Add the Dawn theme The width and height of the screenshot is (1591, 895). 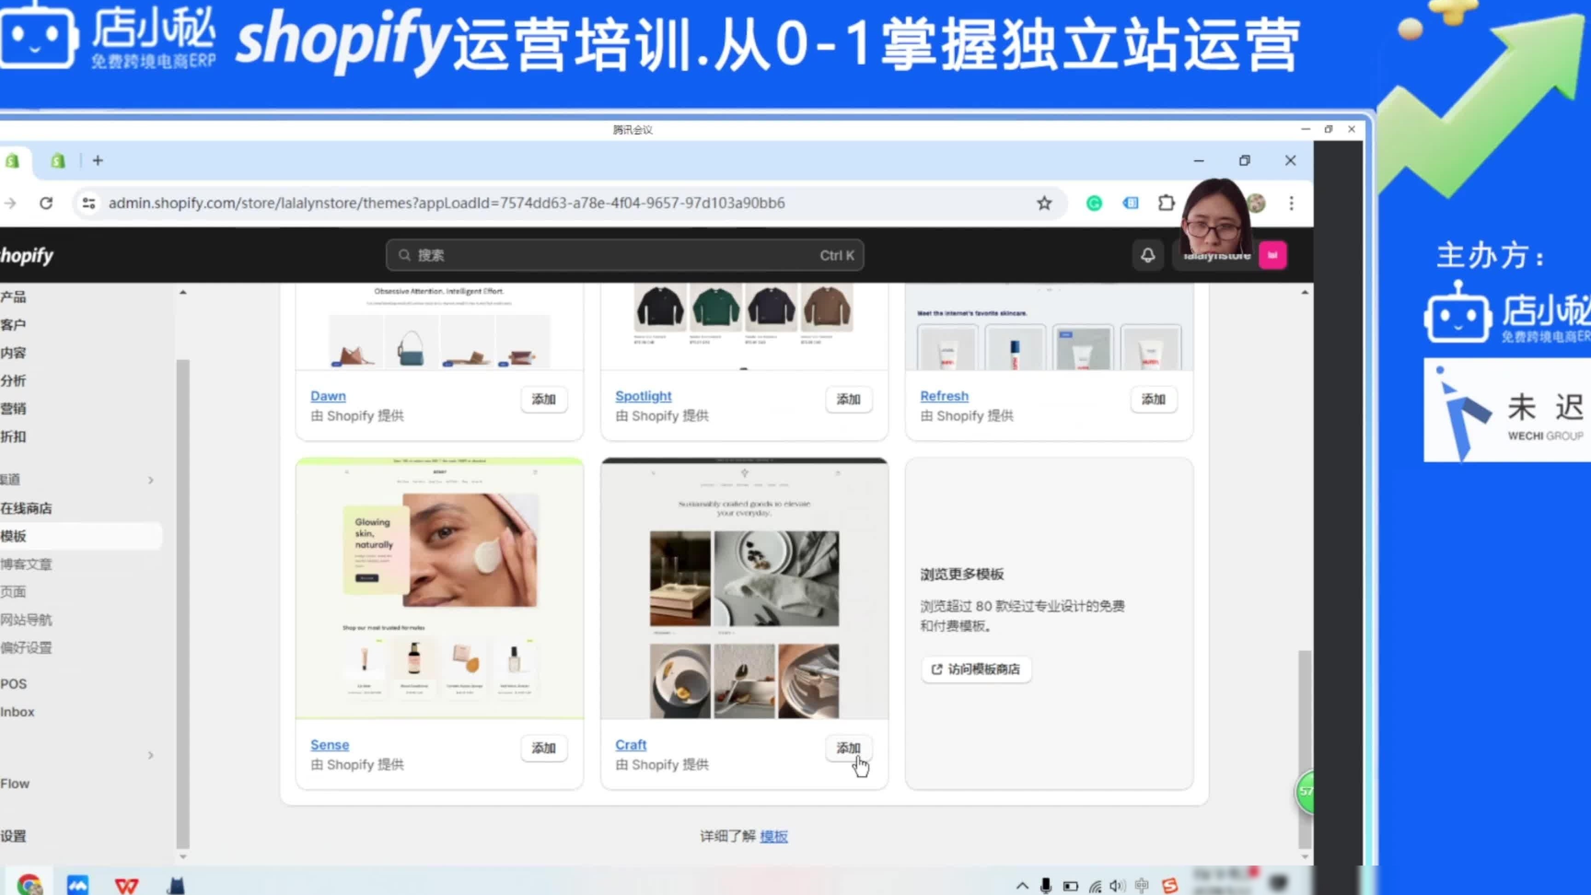[x=544, y=400]
